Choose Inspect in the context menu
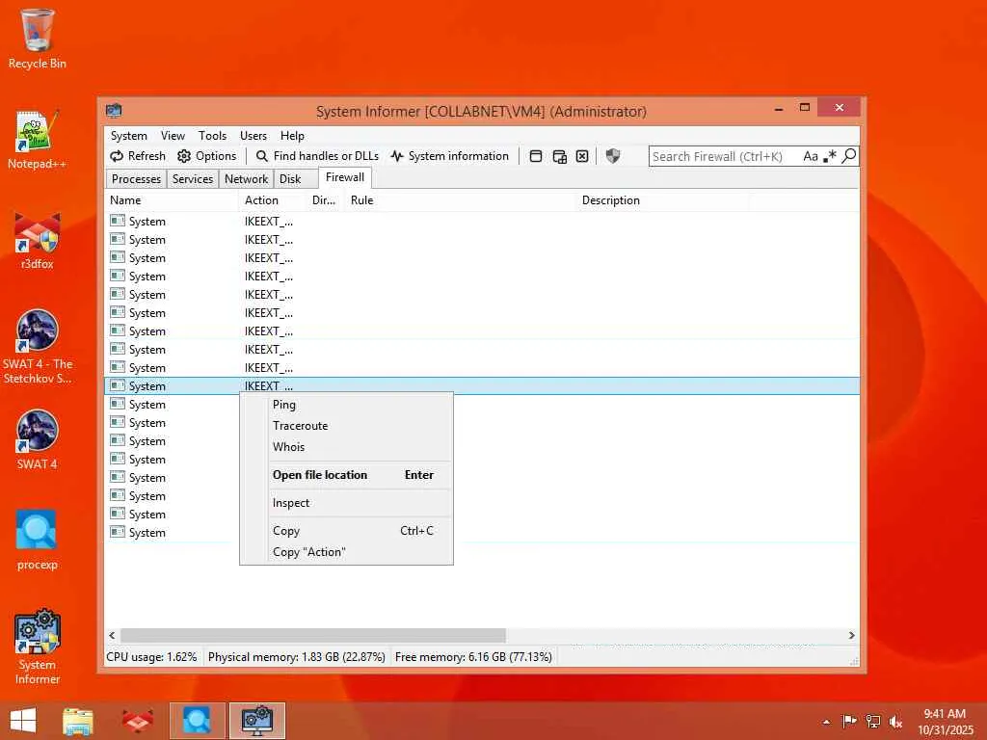 [x=346, y=503]
